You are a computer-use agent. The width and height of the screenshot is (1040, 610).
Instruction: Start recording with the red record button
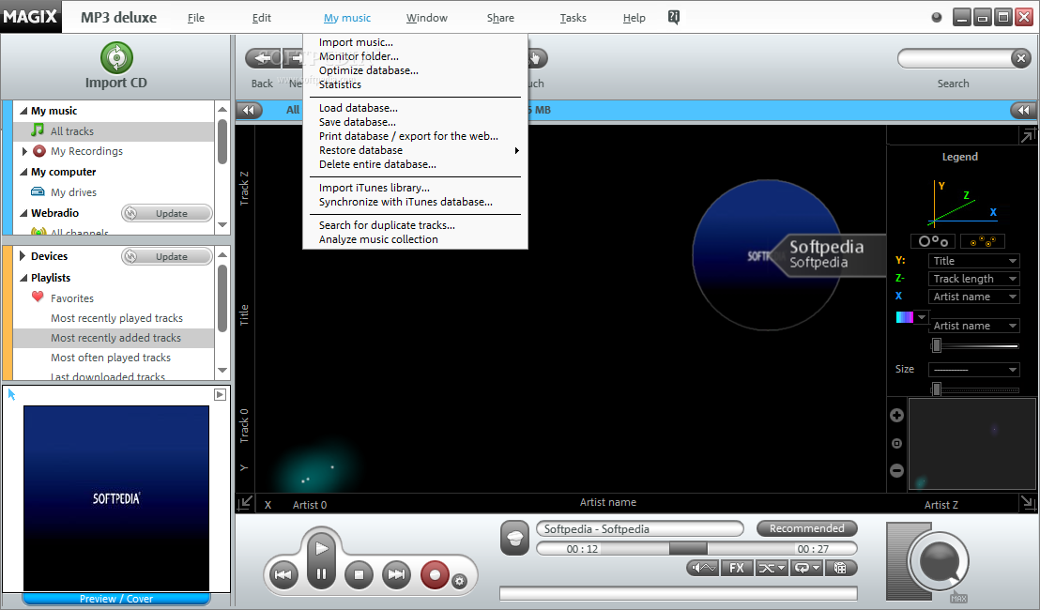(x=436, y=574)
